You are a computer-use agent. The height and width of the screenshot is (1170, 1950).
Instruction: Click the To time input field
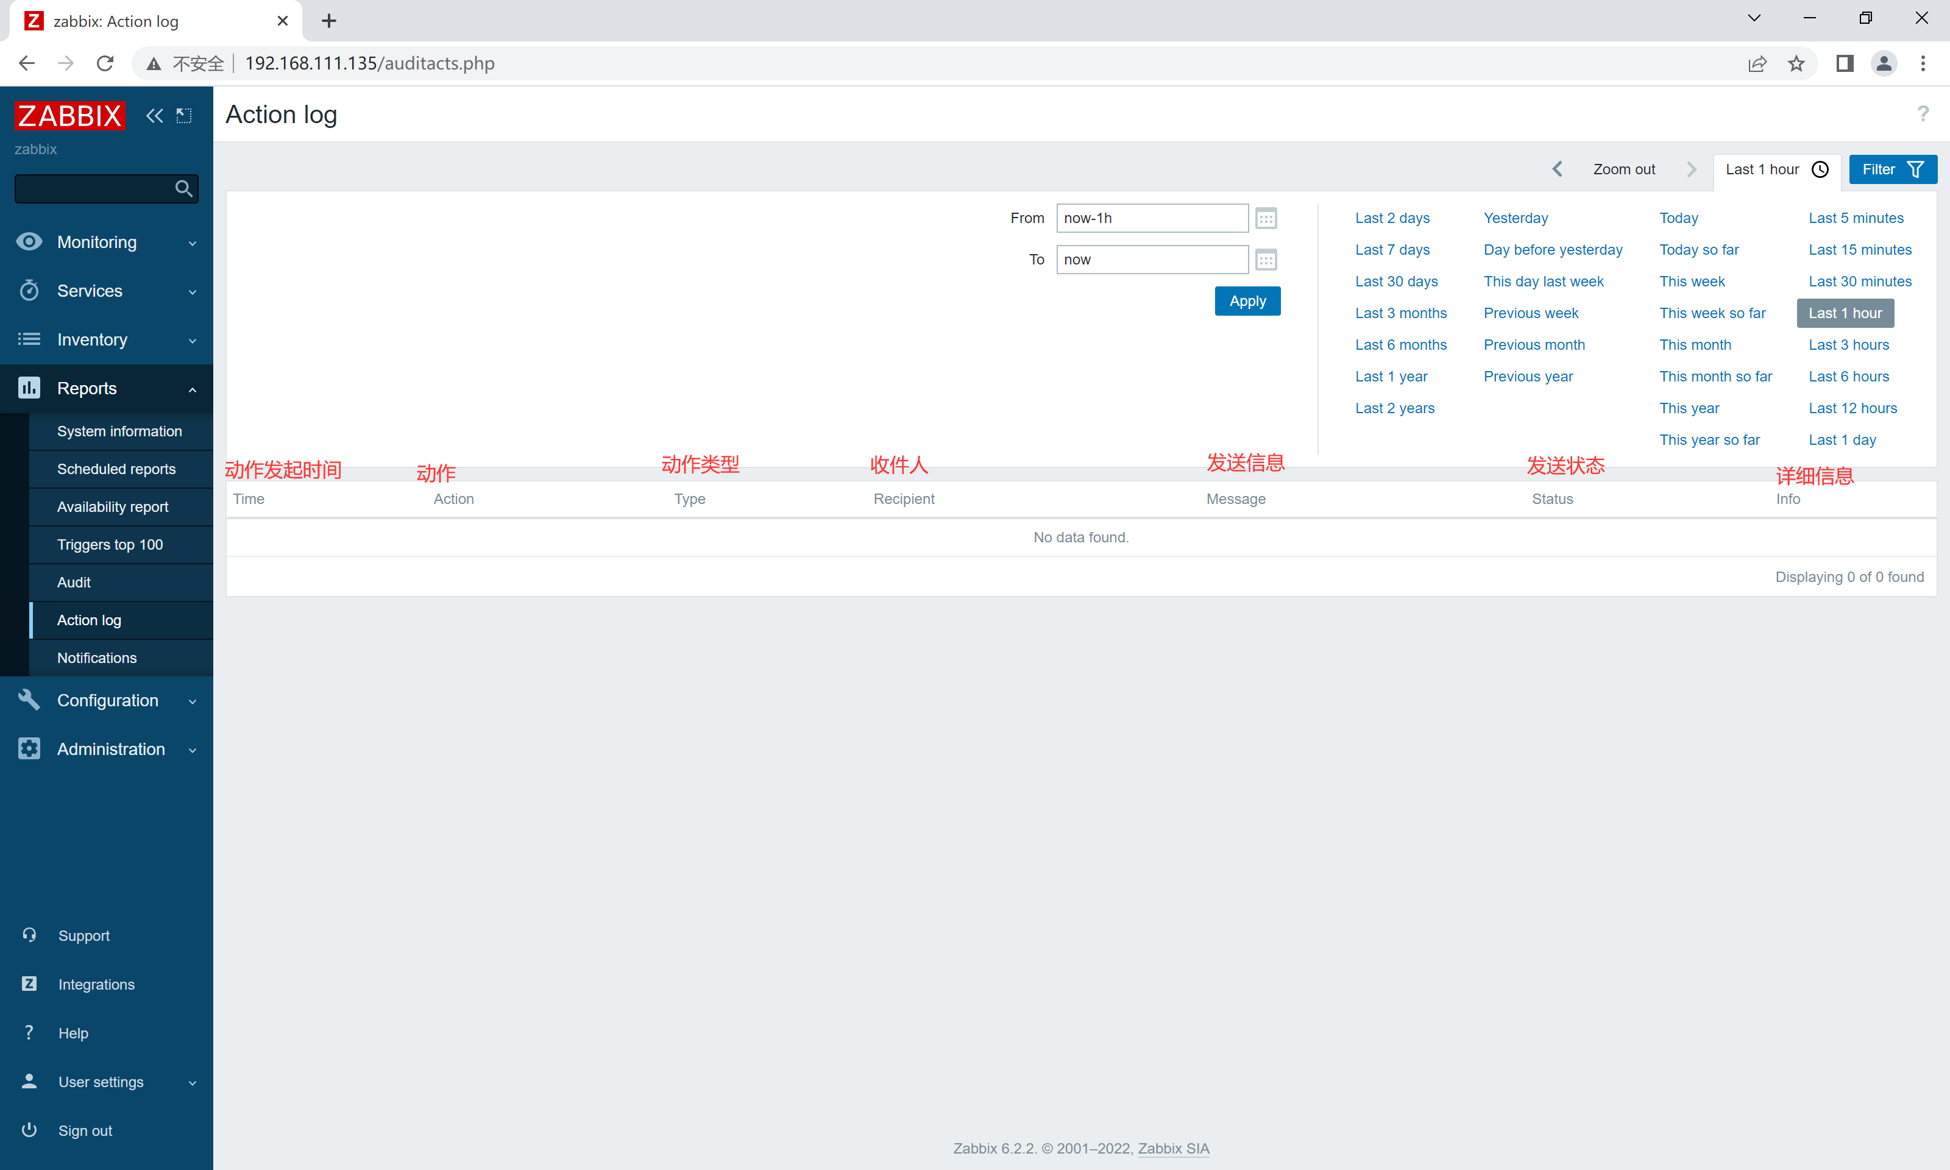coord(1152,260)
